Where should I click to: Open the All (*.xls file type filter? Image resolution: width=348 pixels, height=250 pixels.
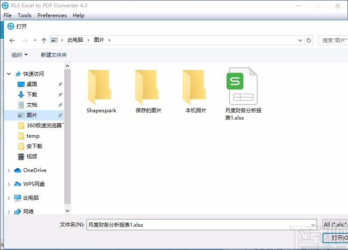[x=335, y=225]
